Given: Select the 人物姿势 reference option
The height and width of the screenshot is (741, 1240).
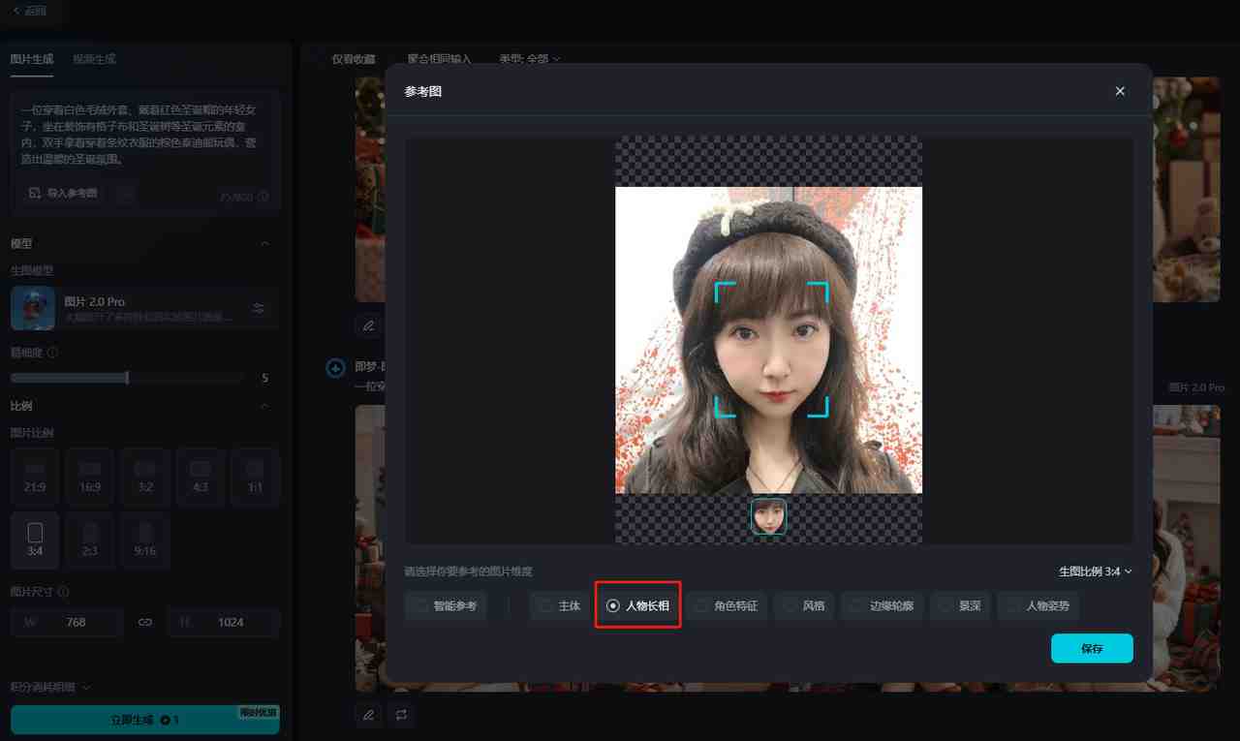Looking at the screenshot, I should [1038, 605].
